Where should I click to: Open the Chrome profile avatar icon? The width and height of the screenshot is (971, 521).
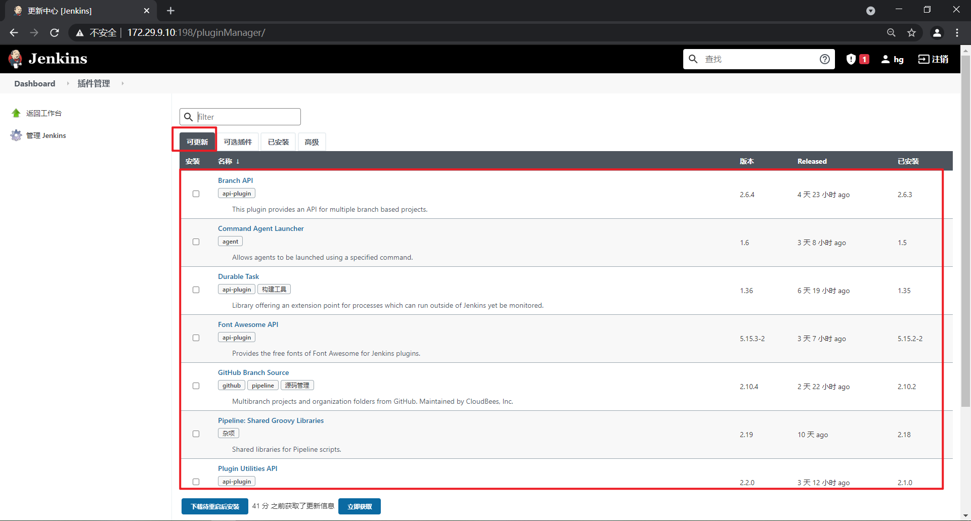coord(937,32)
